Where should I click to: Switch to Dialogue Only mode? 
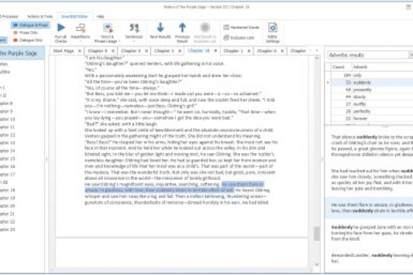point(28,39)
